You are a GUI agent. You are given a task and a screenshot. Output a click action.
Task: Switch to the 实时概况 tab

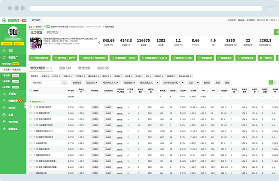pos(53,32)
